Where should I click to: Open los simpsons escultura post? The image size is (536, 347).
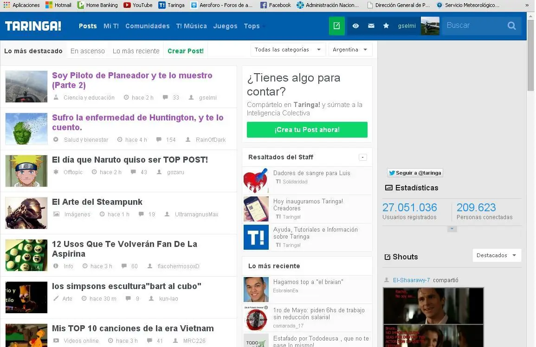(127, 286)
